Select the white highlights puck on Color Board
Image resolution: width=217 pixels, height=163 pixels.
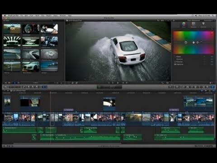[x=193, y=43]
